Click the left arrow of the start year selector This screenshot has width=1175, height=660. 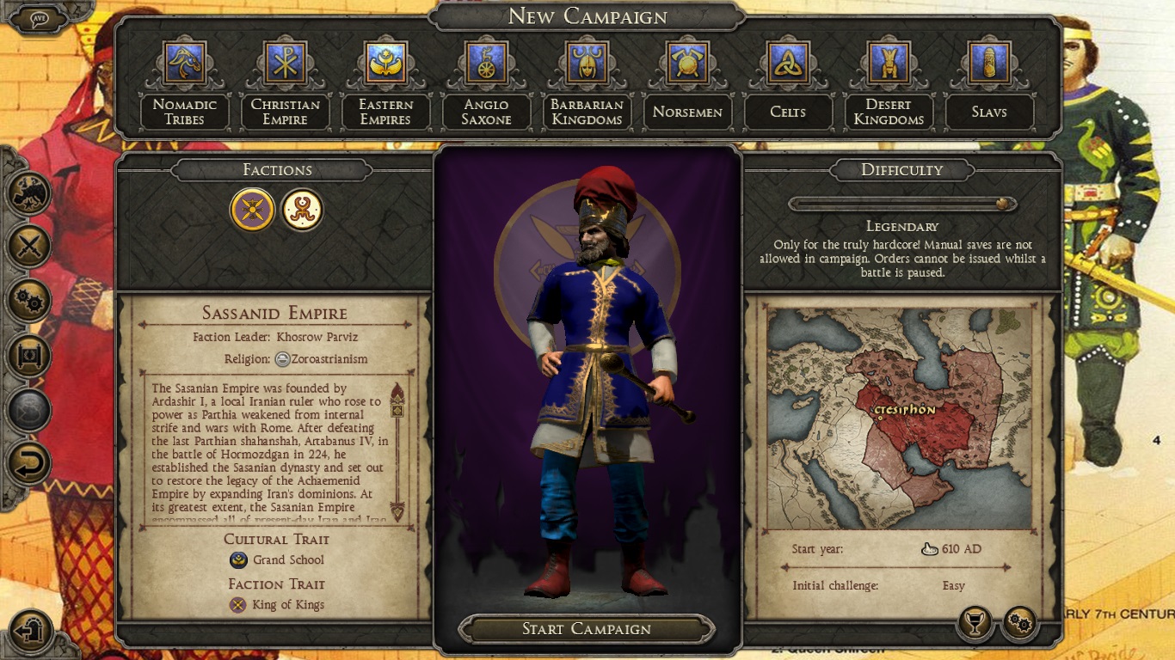pos(785,567)
